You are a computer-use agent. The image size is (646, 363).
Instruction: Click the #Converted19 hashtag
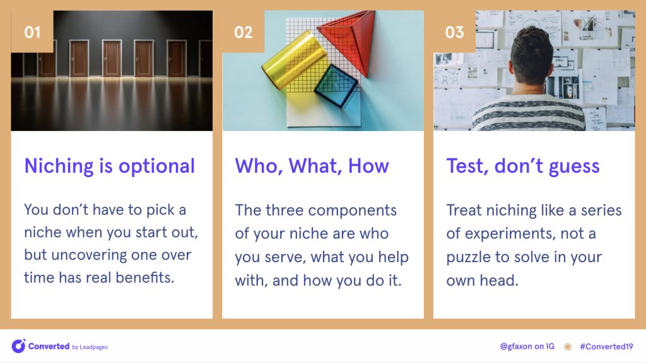pos(606,347)
